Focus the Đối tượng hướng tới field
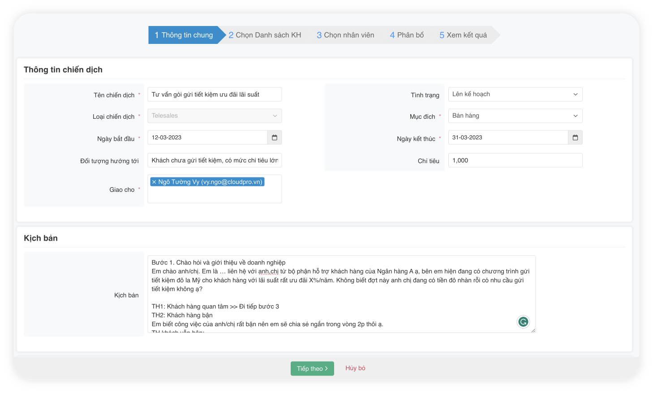Image resolution: width=653 pixels, height=393 pixels. click(x=215, y=160)
